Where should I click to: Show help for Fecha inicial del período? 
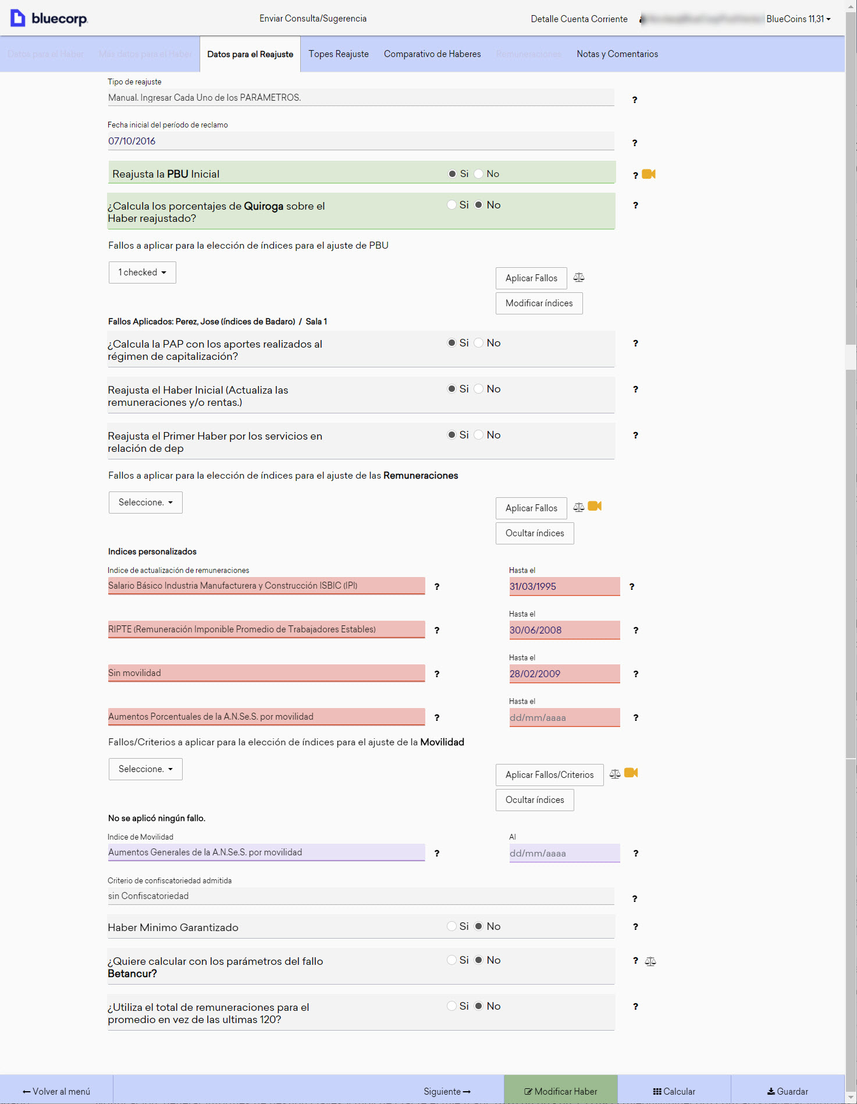coord(635,143)
